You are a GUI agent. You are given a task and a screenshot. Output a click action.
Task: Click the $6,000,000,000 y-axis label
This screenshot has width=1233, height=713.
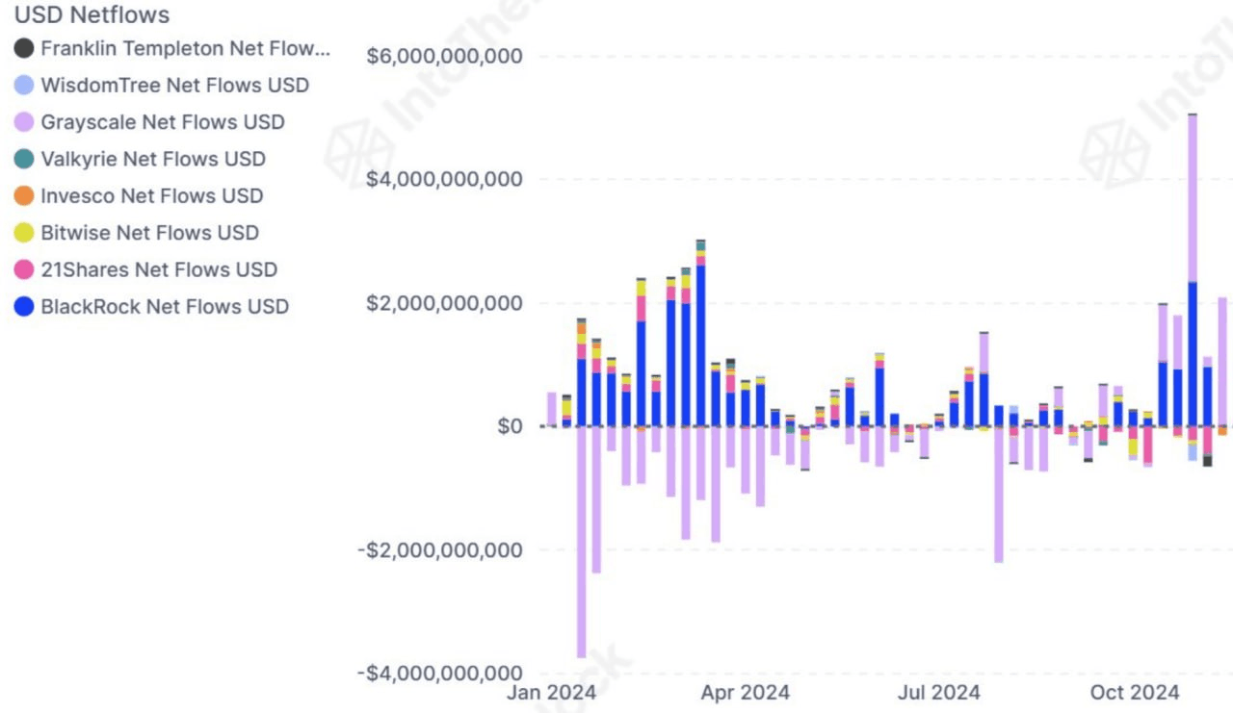click(444, 56)
